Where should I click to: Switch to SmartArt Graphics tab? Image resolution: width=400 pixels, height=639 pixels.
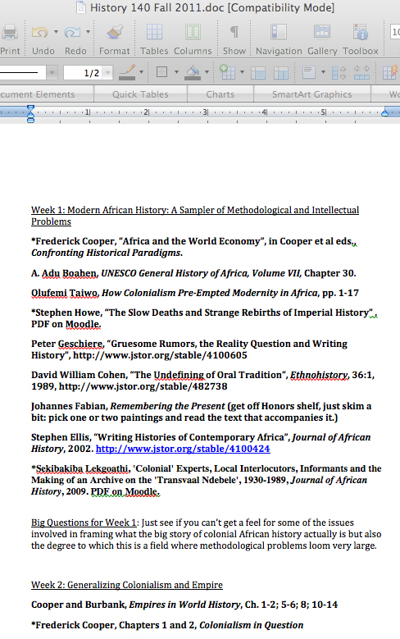coord(312,94)
